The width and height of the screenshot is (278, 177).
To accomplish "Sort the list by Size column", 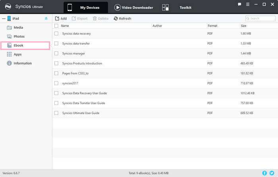I will coord(243,26).
